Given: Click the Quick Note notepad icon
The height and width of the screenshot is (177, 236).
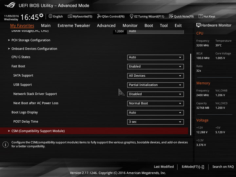Looking at the screenshot, I should pyautogui.click(x=171, y=16).
